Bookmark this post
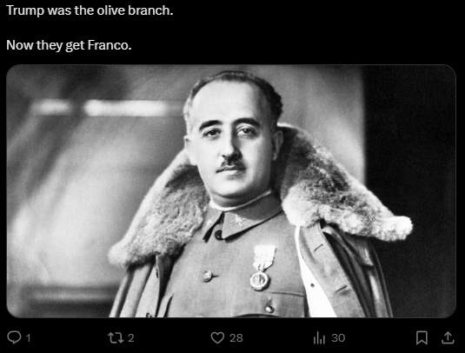Screen dimensions: 465x353 point(422,338)
